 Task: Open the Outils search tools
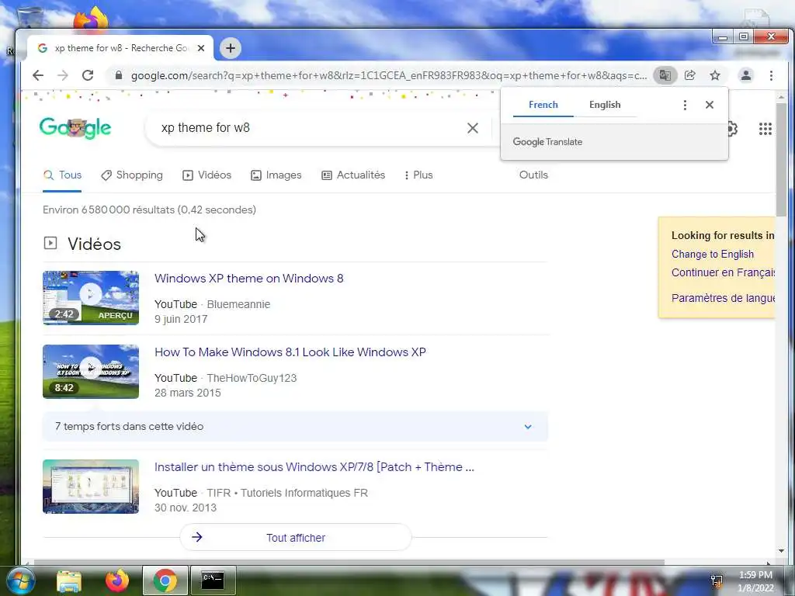(x=533, y=175)
